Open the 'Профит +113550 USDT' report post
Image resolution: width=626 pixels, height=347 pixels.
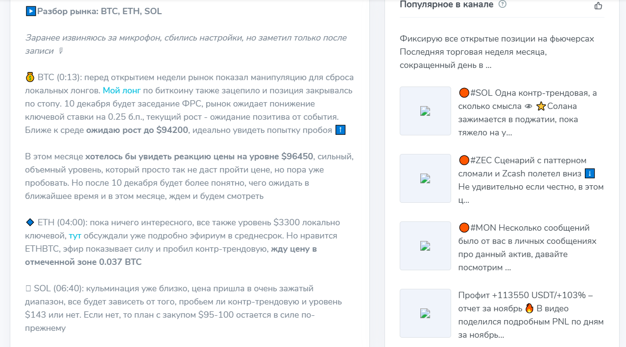tap(531, 315)
